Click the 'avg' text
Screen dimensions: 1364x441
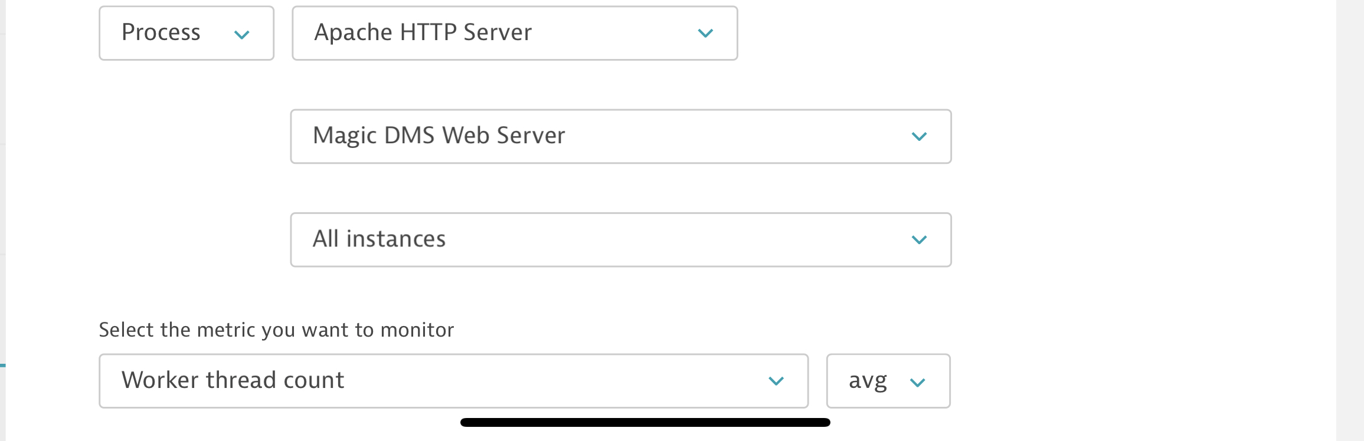pos(868,381)
